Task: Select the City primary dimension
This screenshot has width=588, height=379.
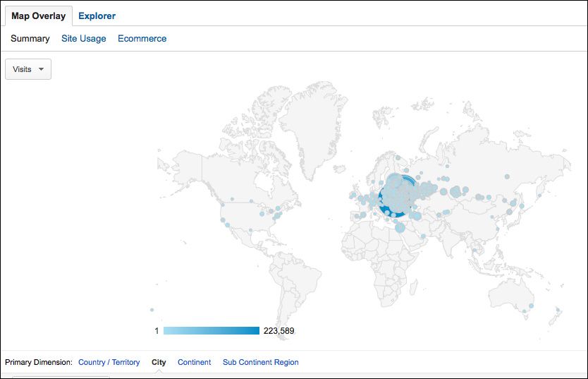Action: [159, 362]
